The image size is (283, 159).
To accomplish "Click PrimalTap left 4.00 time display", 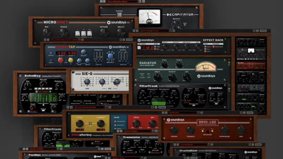I will pos(61,53).
